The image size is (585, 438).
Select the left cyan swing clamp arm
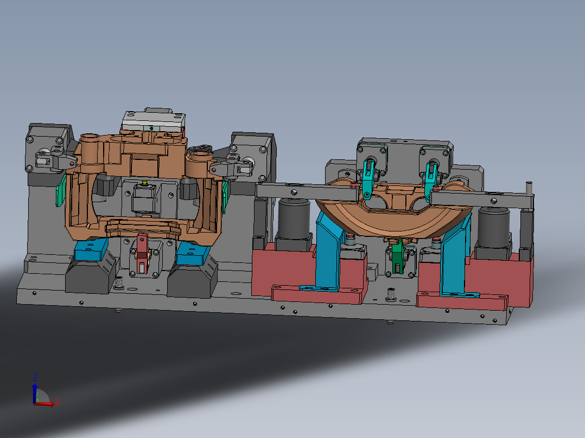point(367,179)
